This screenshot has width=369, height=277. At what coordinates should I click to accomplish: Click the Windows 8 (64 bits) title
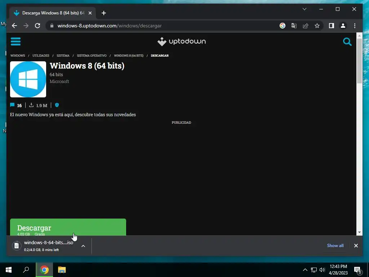coord(87,66)
